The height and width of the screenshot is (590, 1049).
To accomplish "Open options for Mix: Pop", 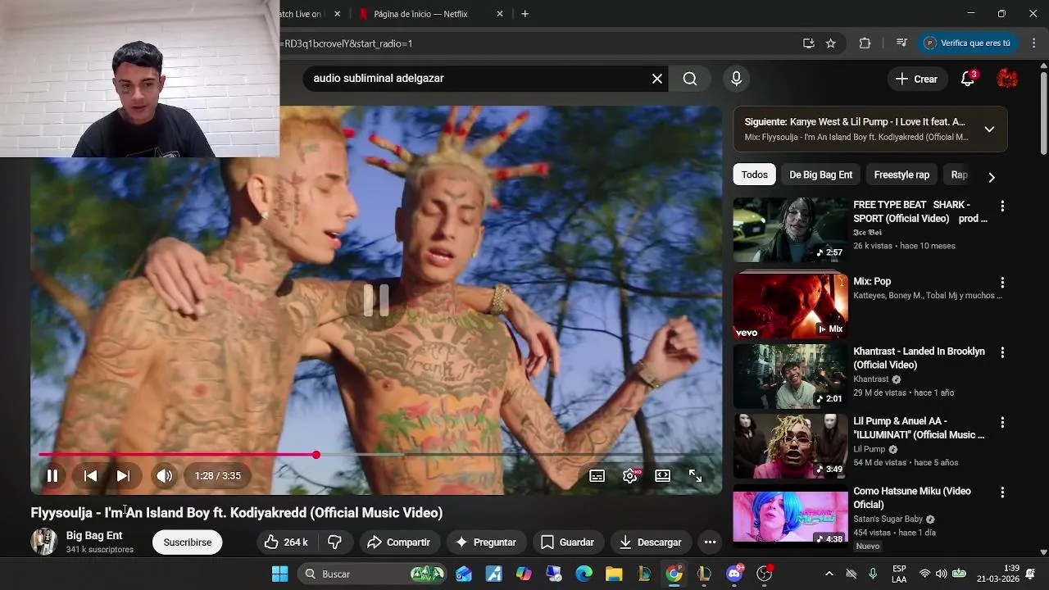I will click(1002, 283).
